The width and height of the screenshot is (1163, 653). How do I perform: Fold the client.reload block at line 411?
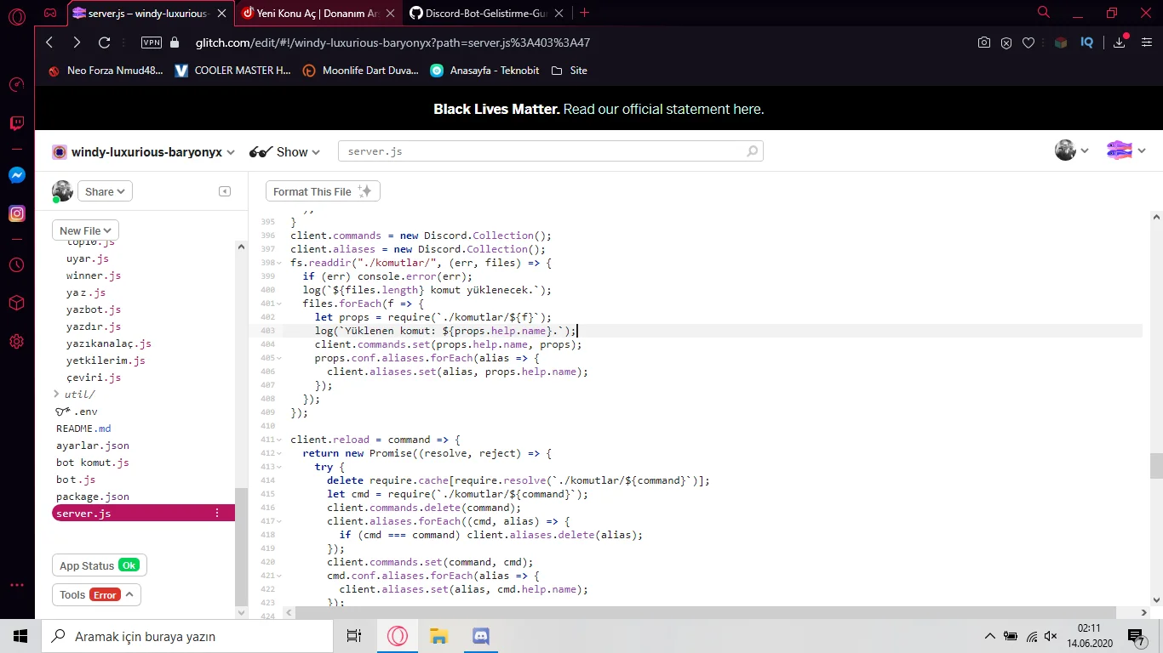pos(281,440)
